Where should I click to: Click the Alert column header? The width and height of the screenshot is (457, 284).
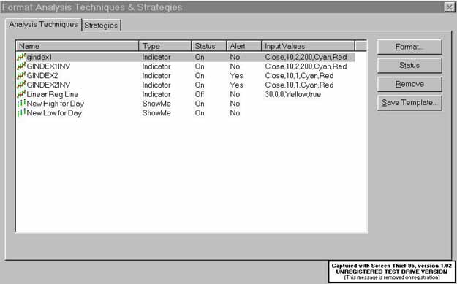click(244, 46)
